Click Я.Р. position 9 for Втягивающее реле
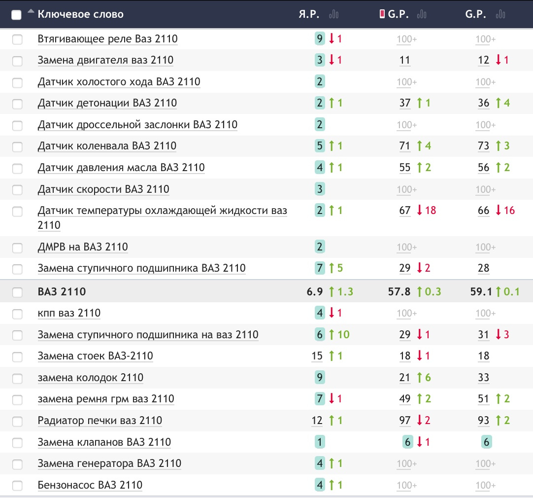The height and width of the screenshot is (498, 533). (x=320, y=39)
